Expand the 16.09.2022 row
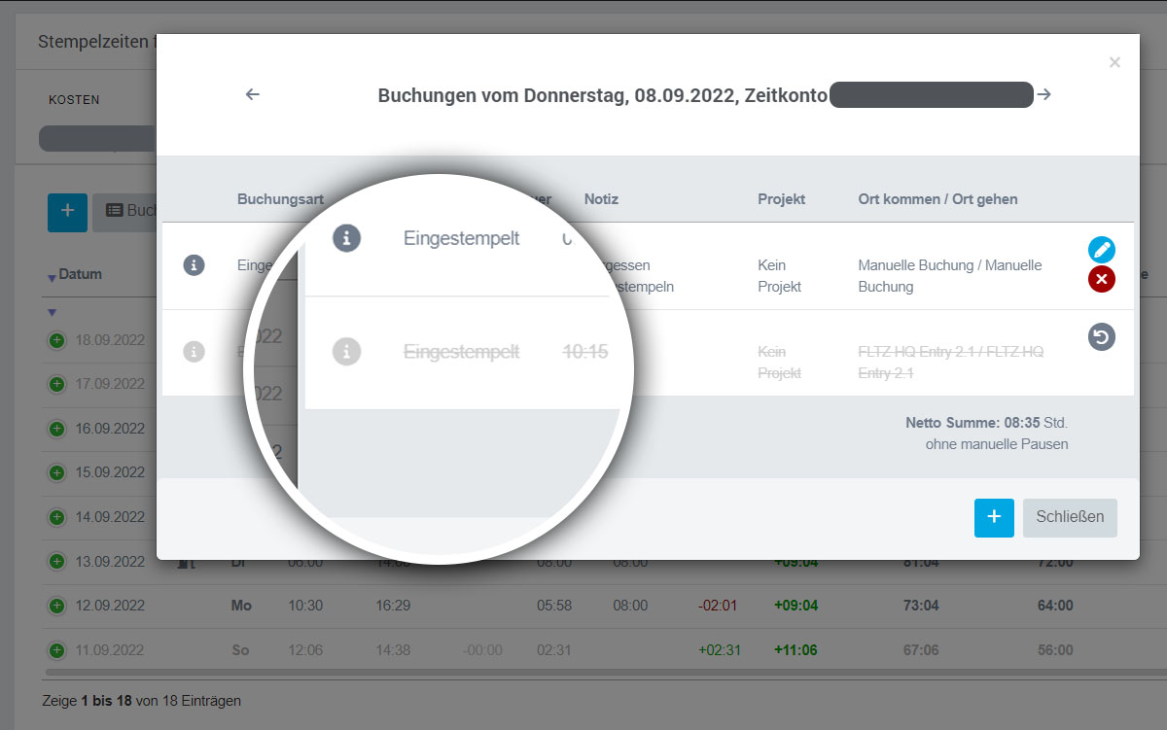Screen dimensions: 1167x730 pos(56,429)
